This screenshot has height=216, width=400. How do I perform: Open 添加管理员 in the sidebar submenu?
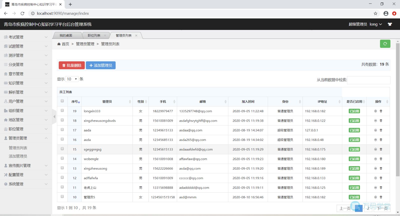click(18, 156)
